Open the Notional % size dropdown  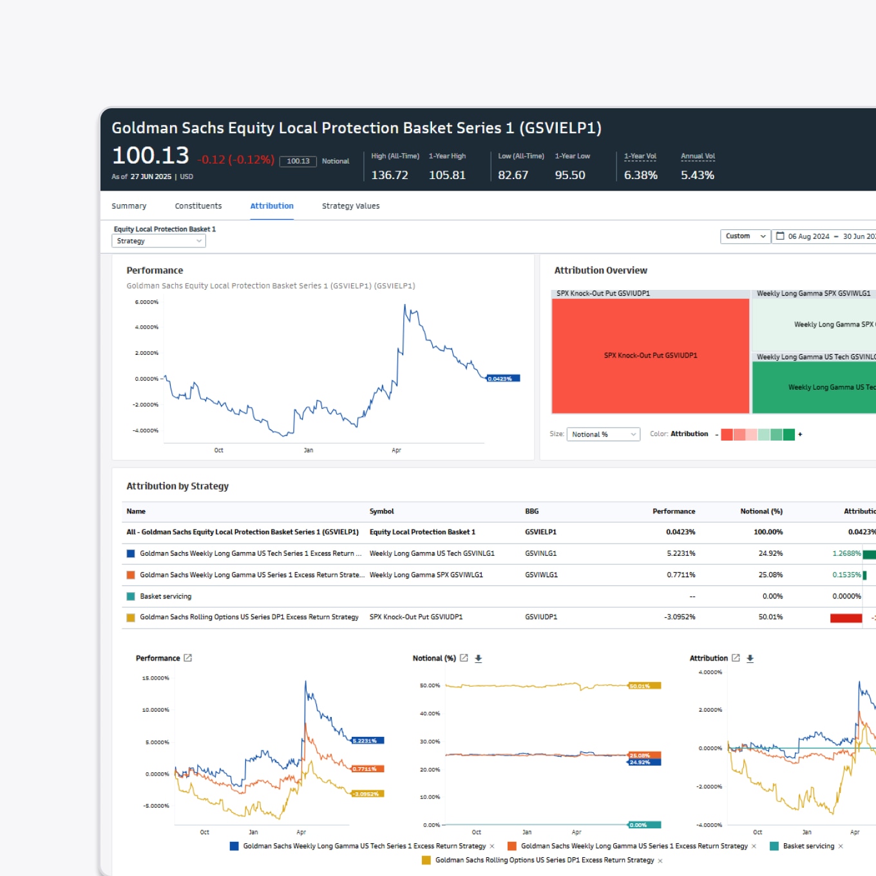tap(603, 435)
